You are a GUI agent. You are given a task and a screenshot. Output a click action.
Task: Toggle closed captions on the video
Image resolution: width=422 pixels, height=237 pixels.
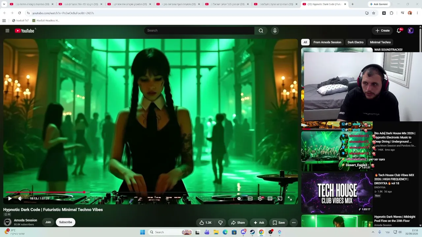point(250,198)
